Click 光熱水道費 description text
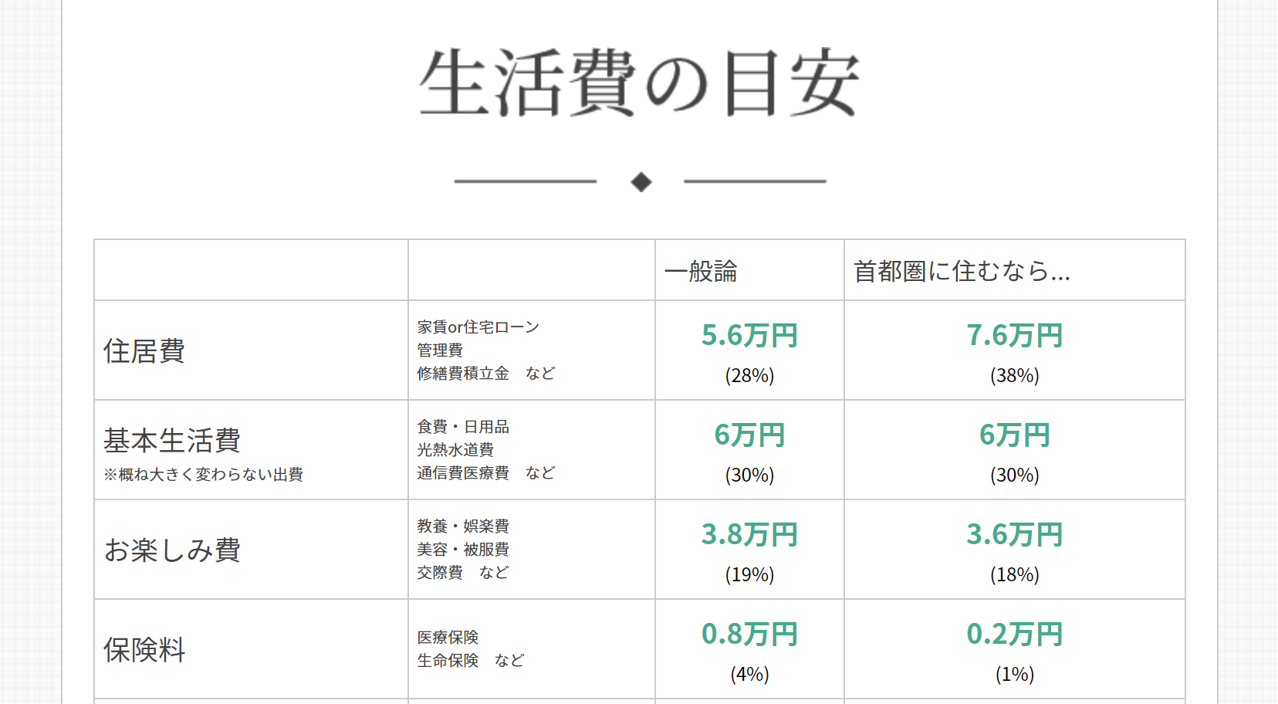Image resolution: width=1278 pixels, height=704 pixels. pyautogui.click(x=455, y=449)
